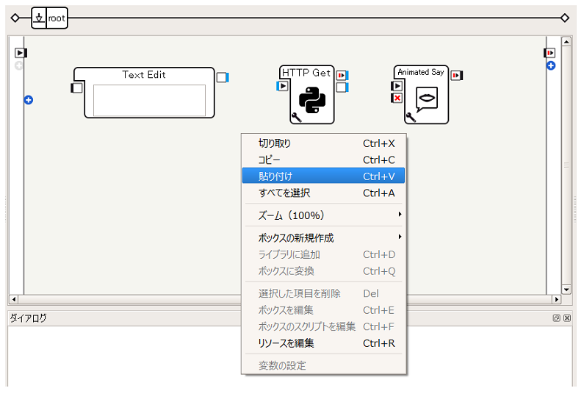Select the Text Edit box title
Viewport: 584px width, 405px height.
(x=144, y=74)
